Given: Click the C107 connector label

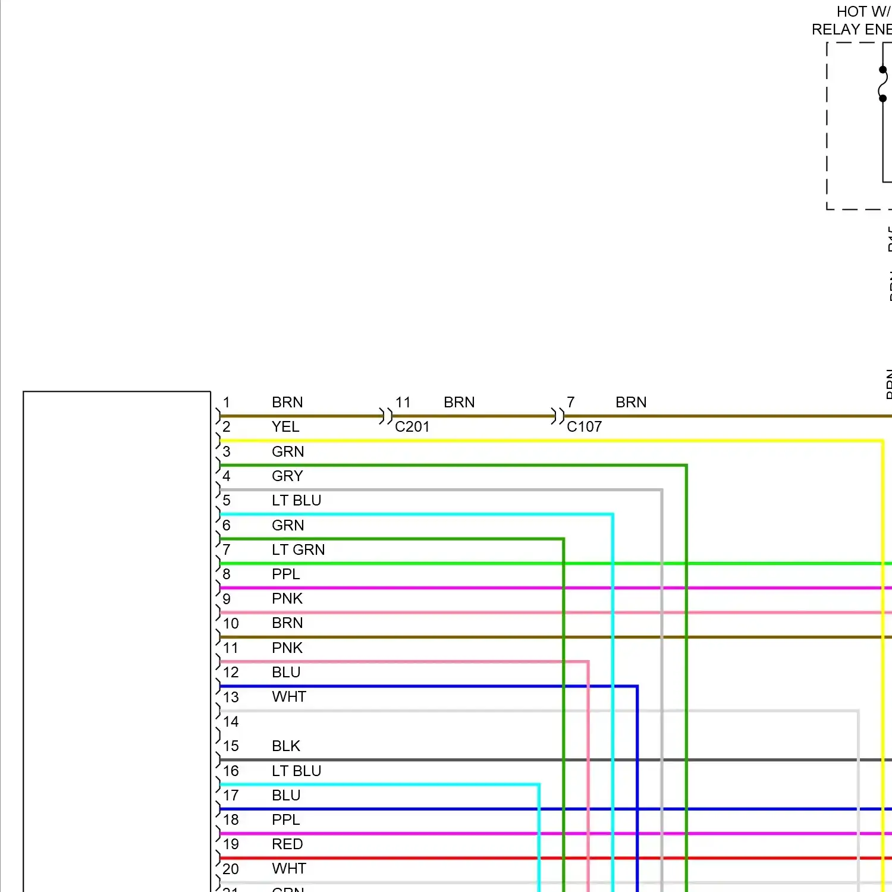Looking at the screenshot, I should (x=584, y=427).
